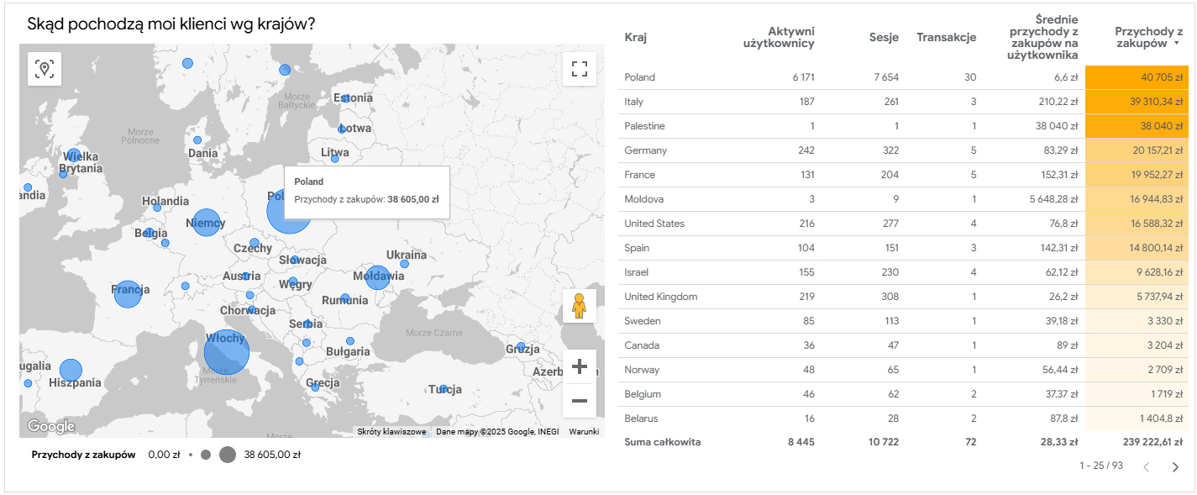Click the large bubble over Włochy

pyautogui.click(x=227, y=352)
